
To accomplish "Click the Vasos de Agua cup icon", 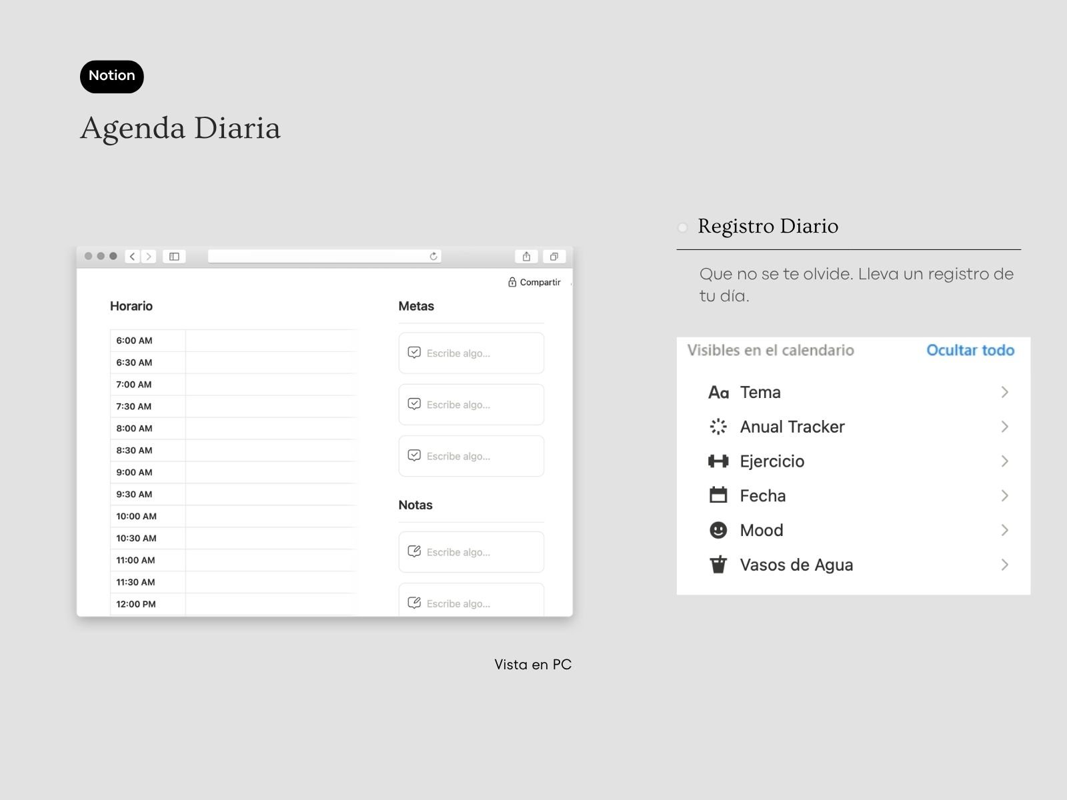I will pyautogui.click(x=718, y=565).
